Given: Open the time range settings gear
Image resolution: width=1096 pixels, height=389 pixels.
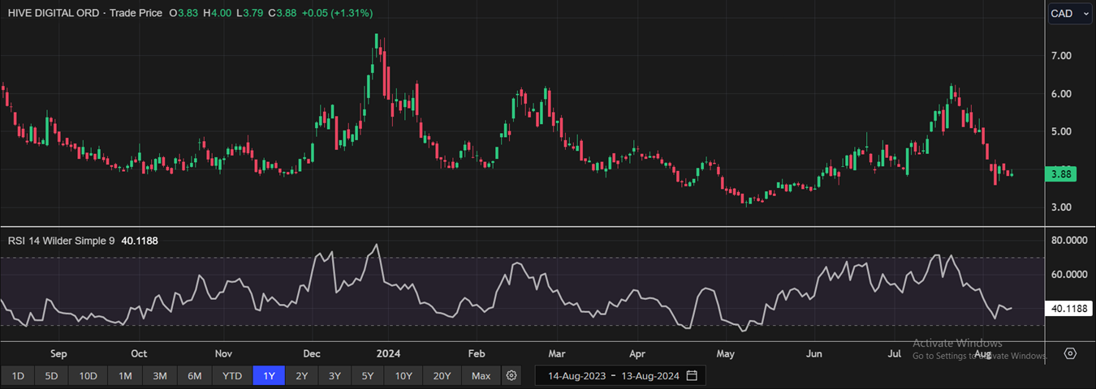Looking at the screenshot, I should [511, 375].
